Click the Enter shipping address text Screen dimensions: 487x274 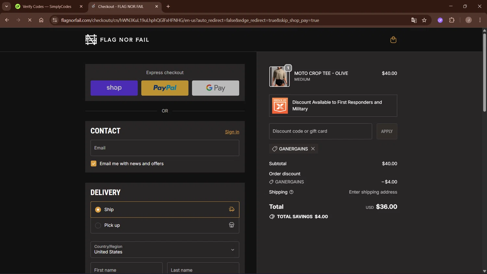click(373, 192)
